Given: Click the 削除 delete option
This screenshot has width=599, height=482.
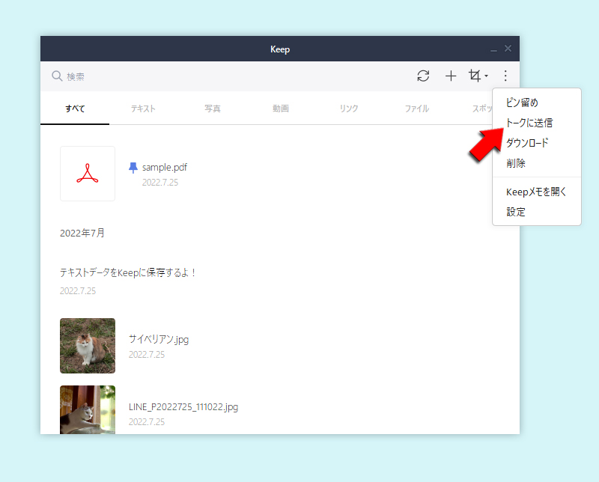Looking at the screenshot, I should [x=516, y=162].
